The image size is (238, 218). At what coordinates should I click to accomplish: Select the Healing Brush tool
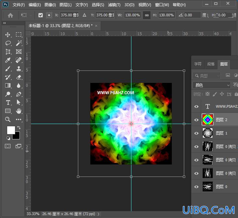19,60
